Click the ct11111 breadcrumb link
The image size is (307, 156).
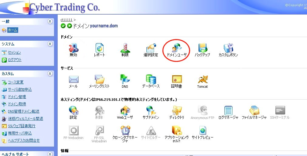(x=66, y=20)
